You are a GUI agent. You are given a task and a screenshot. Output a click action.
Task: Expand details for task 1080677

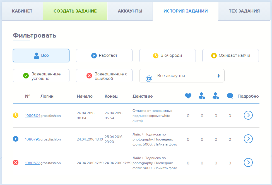(248, 162)
